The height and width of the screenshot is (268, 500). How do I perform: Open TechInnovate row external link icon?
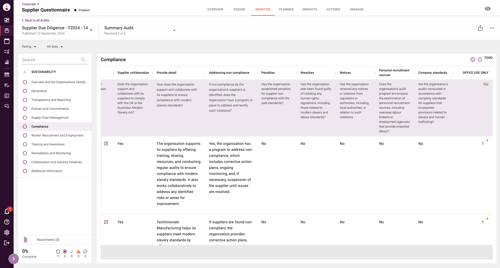coord(106,222)
